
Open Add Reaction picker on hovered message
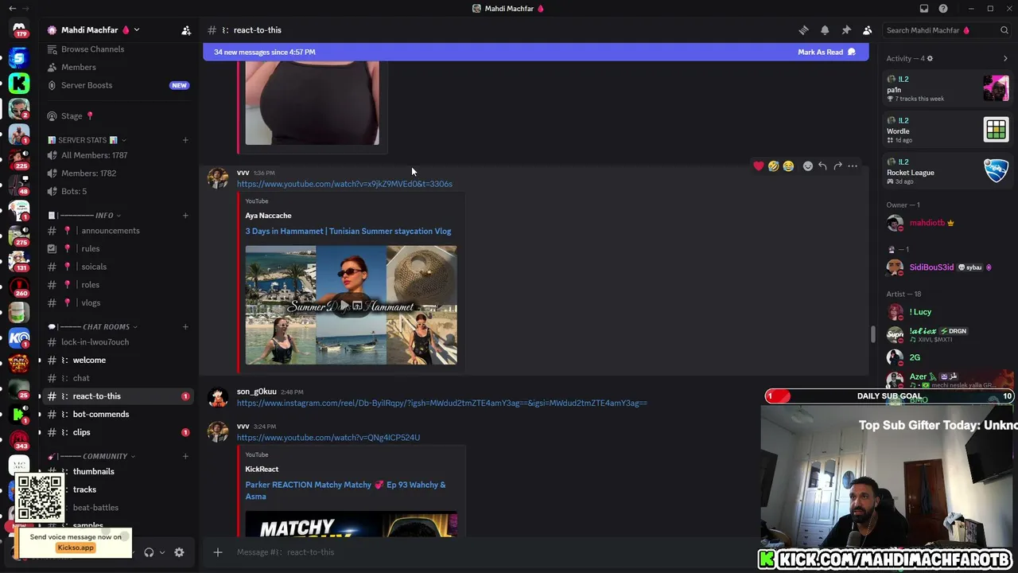(808, 166)
